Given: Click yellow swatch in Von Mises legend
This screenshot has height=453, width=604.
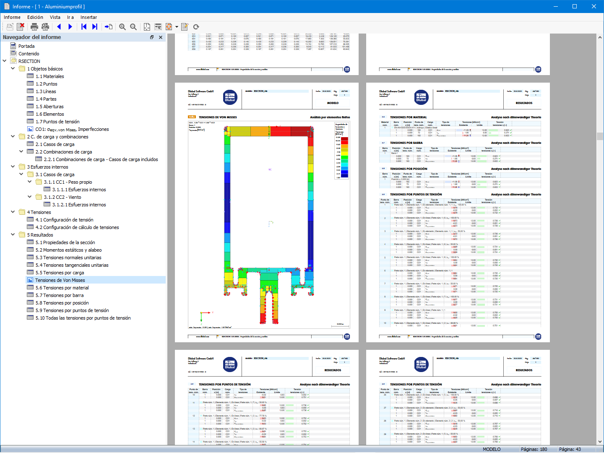Looking at the screenshot, I should [344, 154].
